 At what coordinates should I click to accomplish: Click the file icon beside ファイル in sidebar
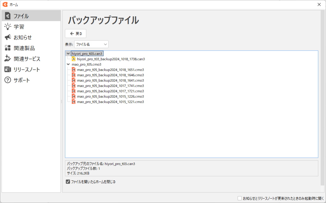click(8, 16)
